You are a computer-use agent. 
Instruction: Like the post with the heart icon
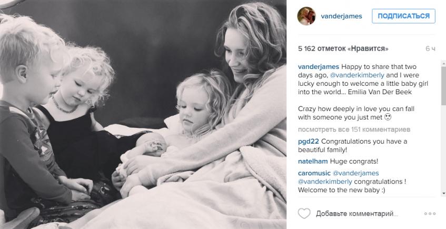(x=304, y=213)
